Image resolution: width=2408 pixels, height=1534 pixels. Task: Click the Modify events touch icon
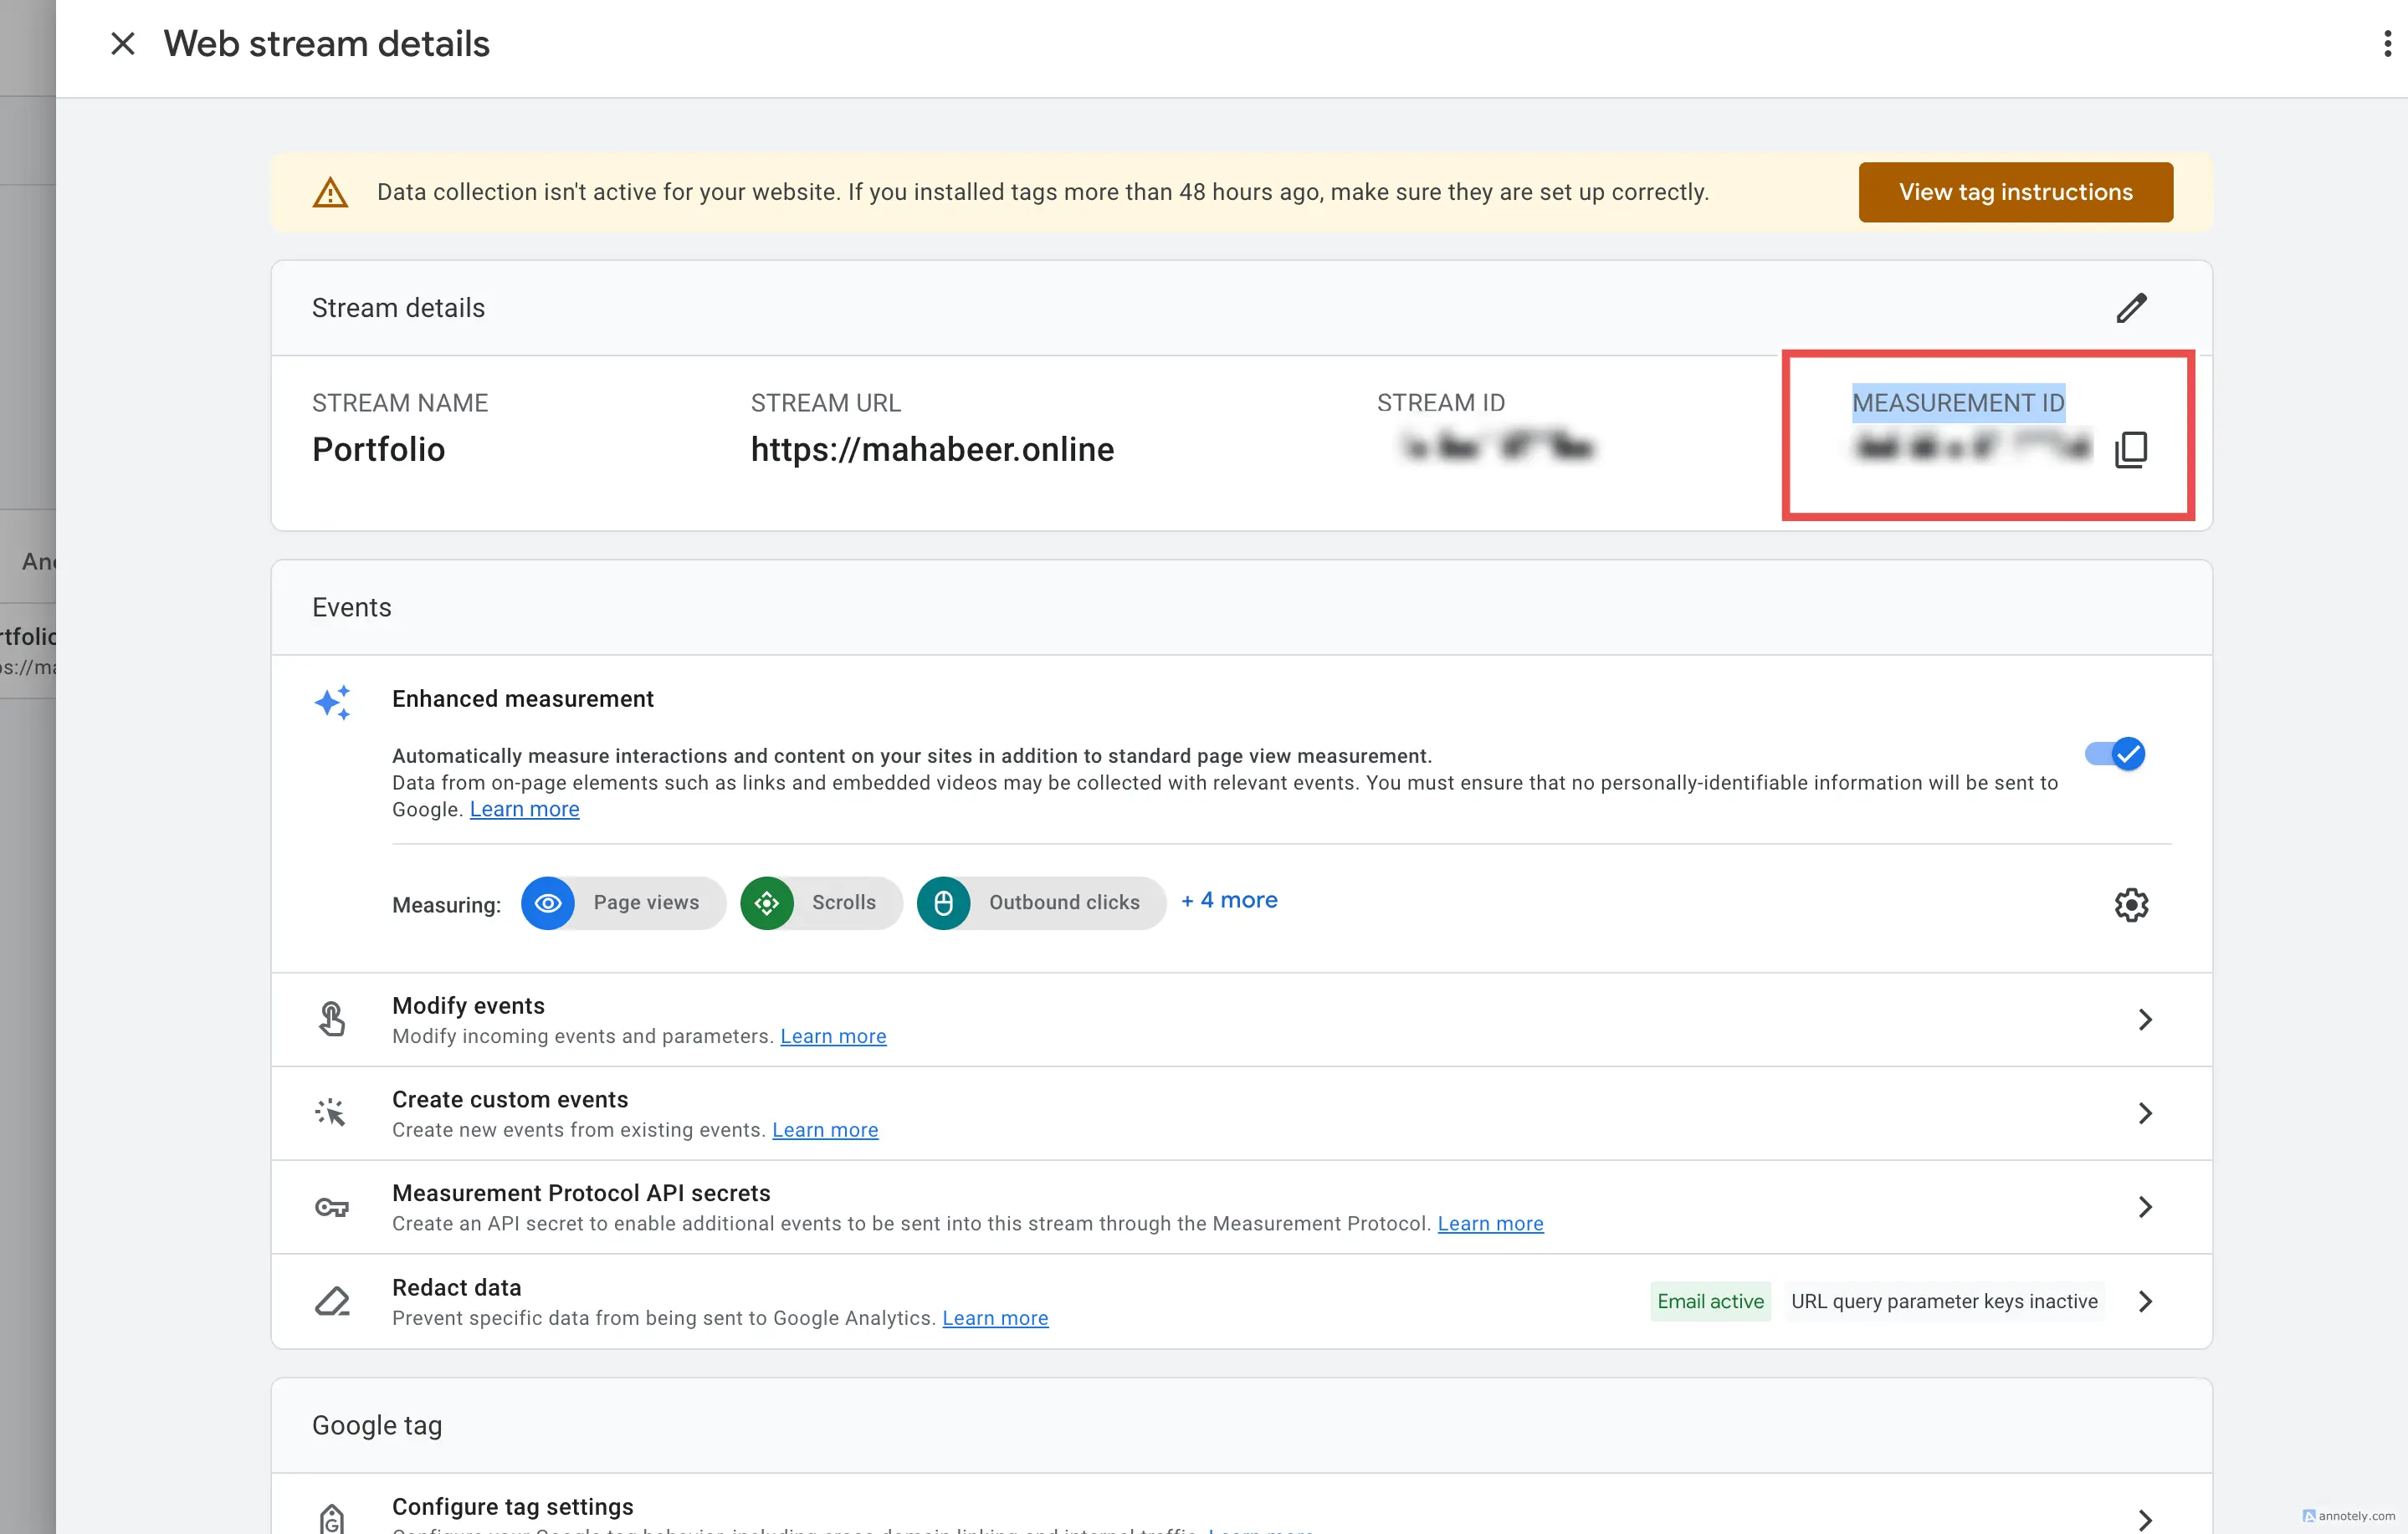pos(332,1018)
